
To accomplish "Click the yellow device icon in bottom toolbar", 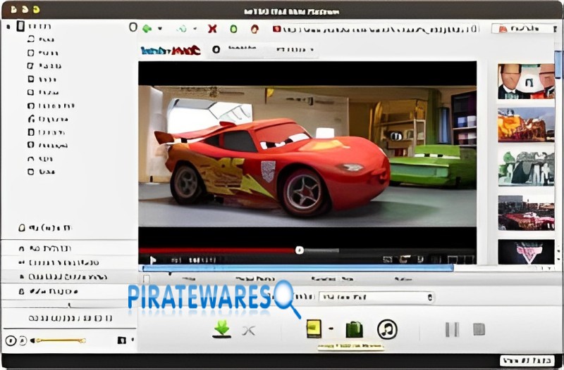I will [x=314, y=328].
